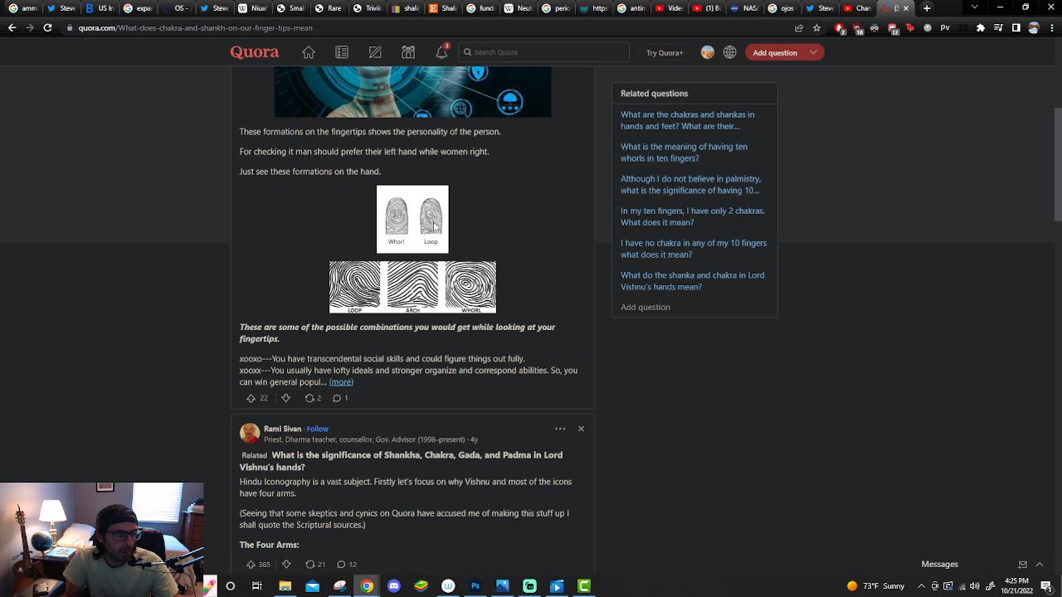Image resolution: width=1062 pixels, height=597 pixels.
Task: Click Add question under Related questions
Action: tap(645, 307)
